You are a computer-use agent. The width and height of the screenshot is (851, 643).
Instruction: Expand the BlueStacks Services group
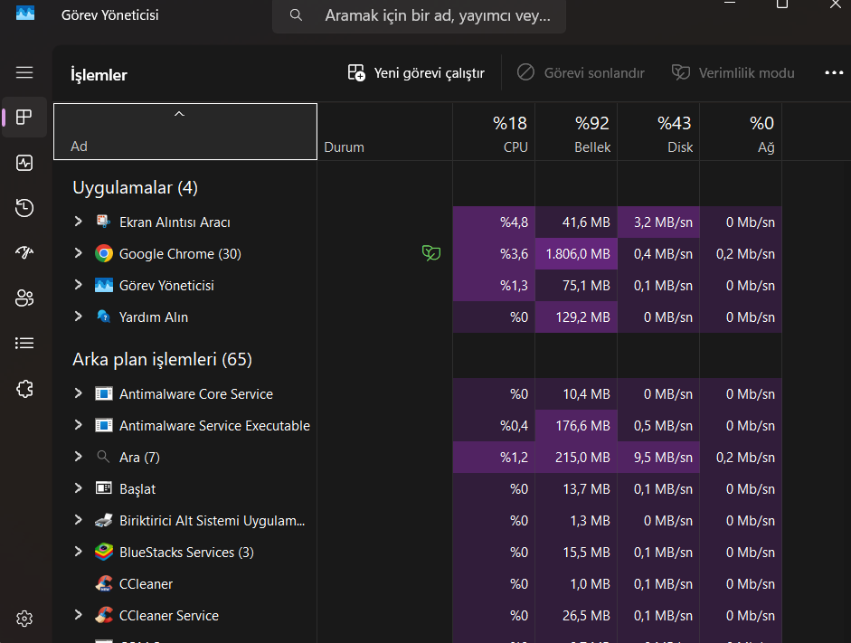(x=79, y=552)
